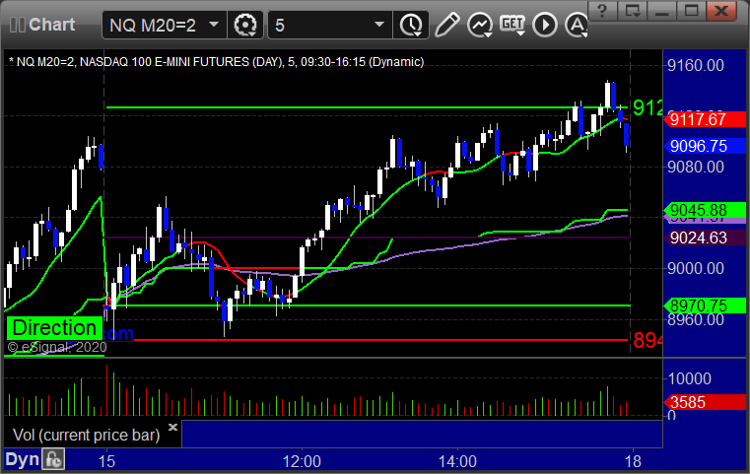Expand the NQ M20=2 symbol dropdown

[x=214, y=25]
